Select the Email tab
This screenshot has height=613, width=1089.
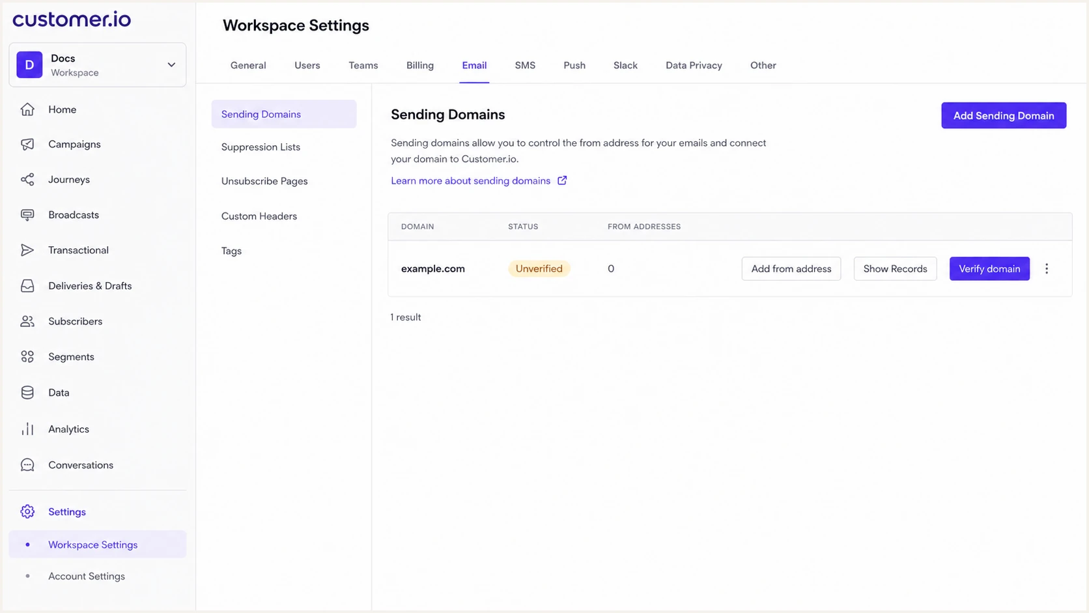coord(474,65)
